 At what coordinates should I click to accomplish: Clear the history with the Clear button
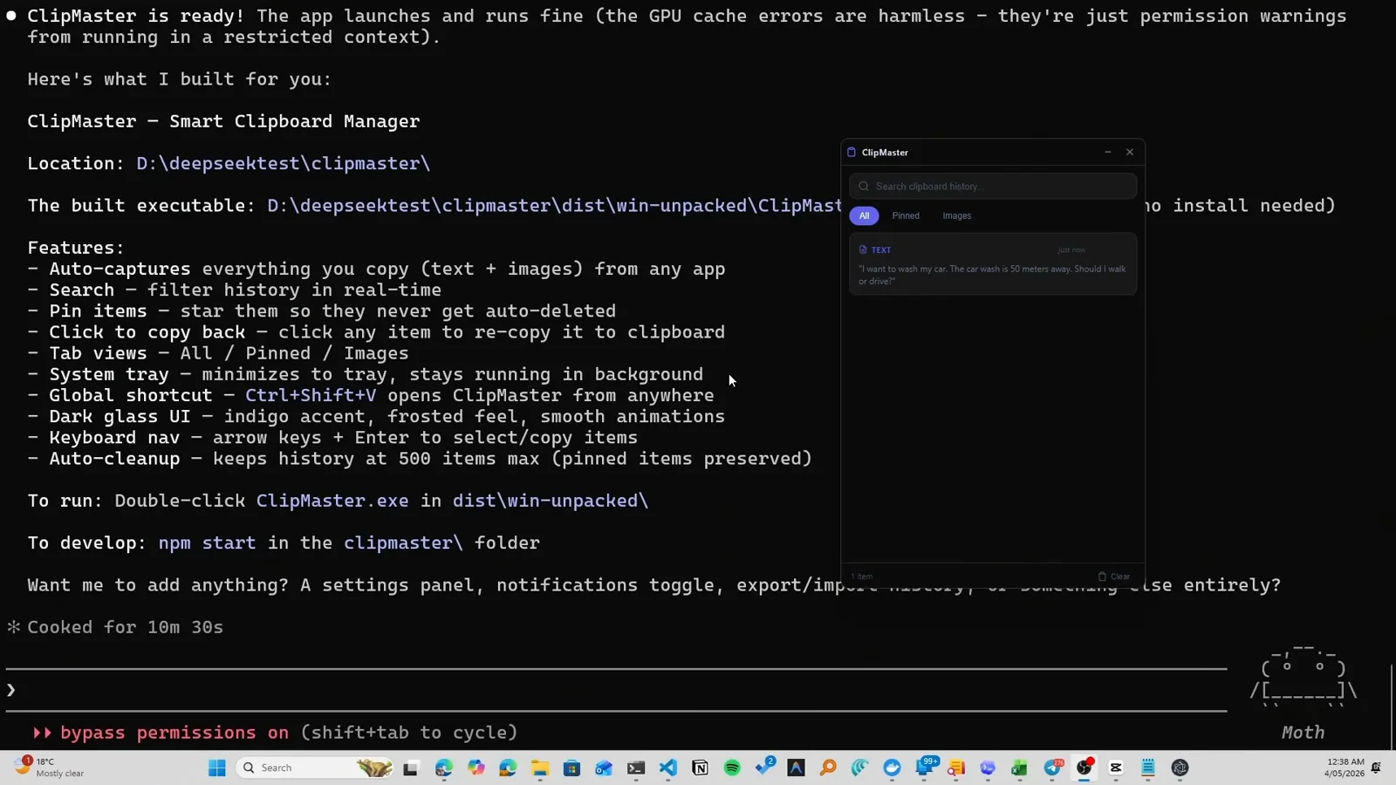pyautogui.click(x=1114, y=577)
